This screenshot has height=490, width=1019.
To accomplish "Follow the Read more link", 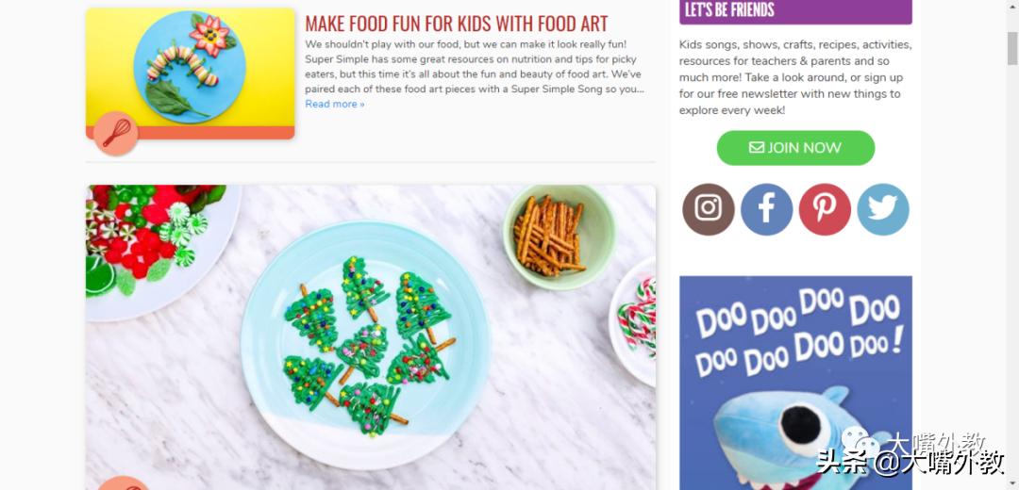I will (335, 104).
